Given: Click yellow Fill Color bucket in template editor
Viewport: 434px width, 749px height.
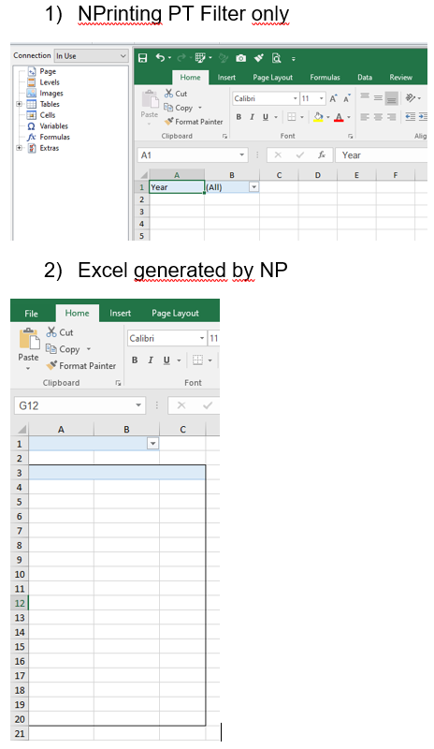Looking at the screenshot, I should coord(318,117).
